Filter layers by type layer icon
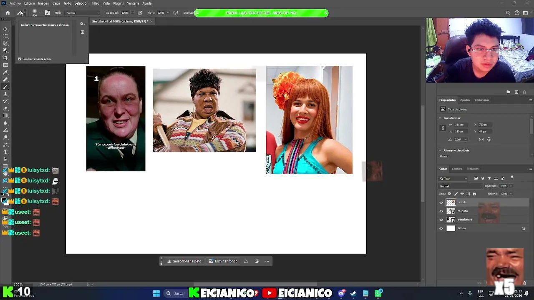534x300 pixels. pyautogui.click(x=489, y=178)
